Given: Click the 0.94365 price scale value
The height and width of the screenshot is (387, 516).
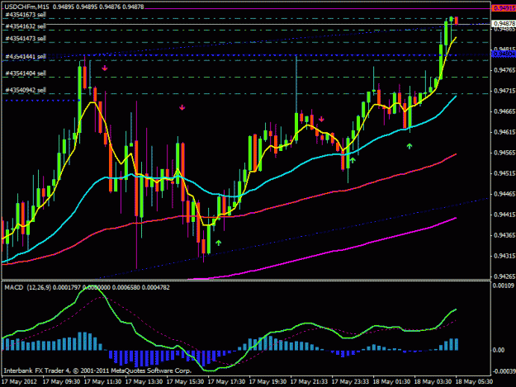Looking at the screenshot, I should pyautogui.click(x=504, y=235).
